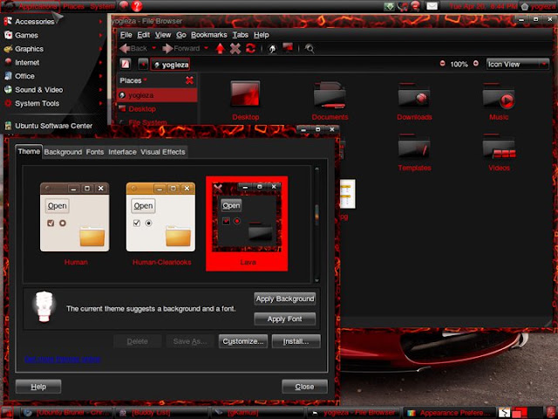Open the mail envelope indicator in top panel
The height and width of the screenshot is (419, 558).
click(x=432, y=6)
